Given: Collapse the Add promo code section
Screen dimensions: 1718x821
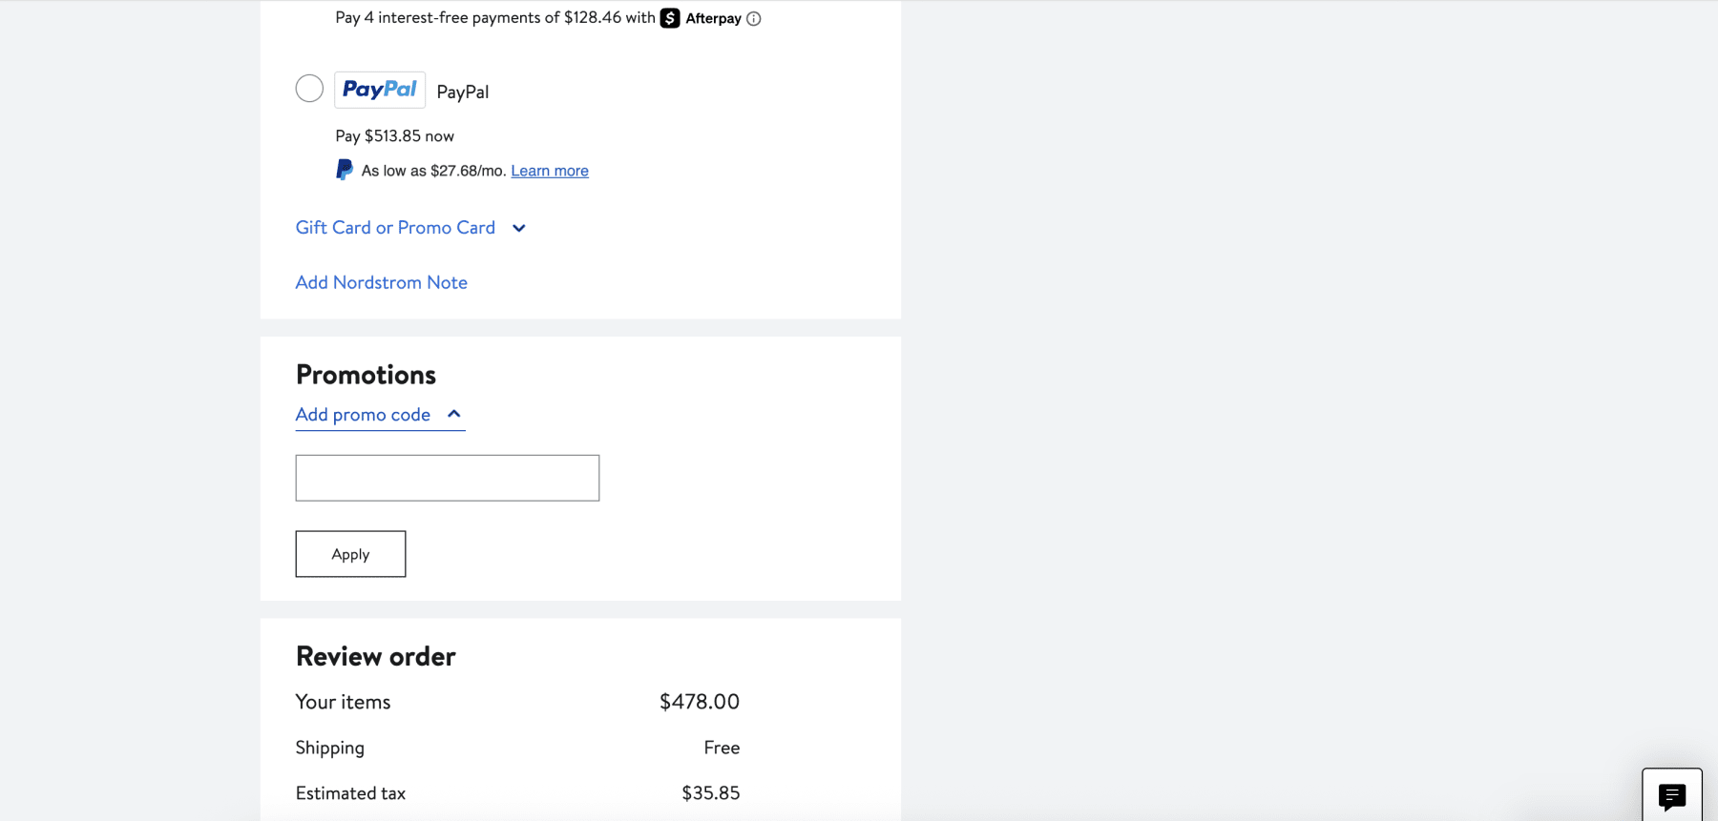Looking at the screenshot, I should (361, 414).
